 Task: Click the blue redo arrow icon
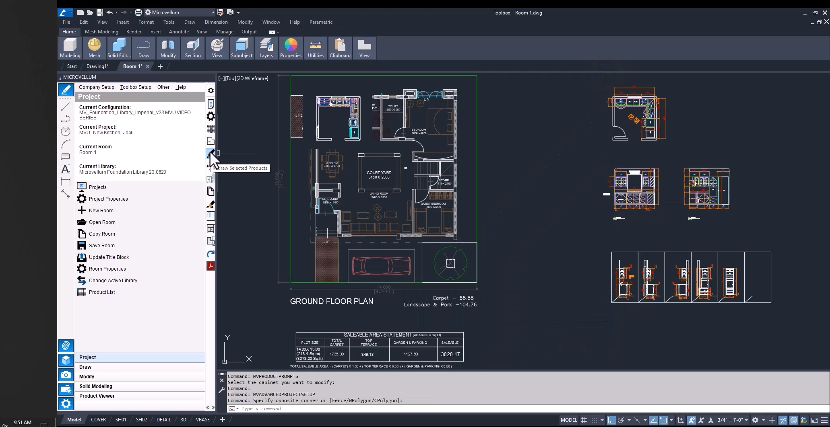(211, 254)
